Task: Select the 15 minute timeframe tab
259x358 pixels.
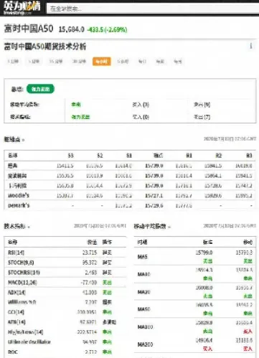Action: pos(56,62)
